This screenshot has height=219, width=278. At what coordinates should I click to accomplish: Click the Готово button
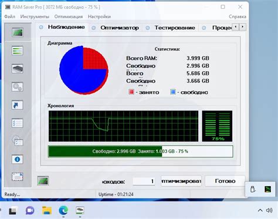point(225,181)
